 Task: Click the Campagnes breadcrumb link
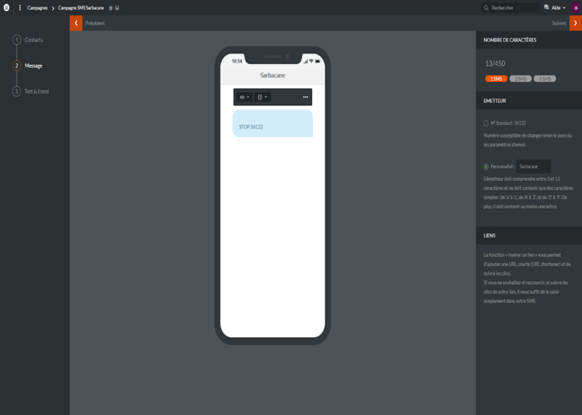coord(37,8)
